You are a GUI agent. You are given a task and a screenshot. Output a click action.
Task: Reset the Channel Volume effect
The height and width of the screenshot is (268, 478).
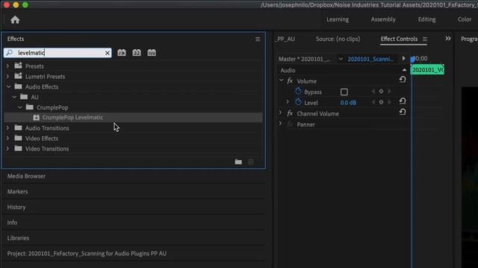pyautogui.click(x=403, y=112)
